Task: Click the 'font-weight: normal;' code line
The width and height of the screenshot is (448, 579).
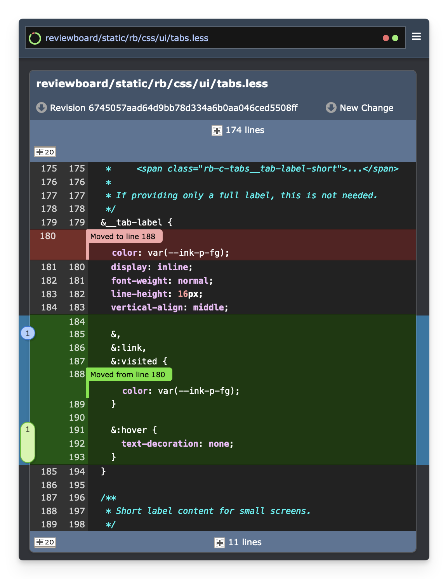Action: coord(162,281)
